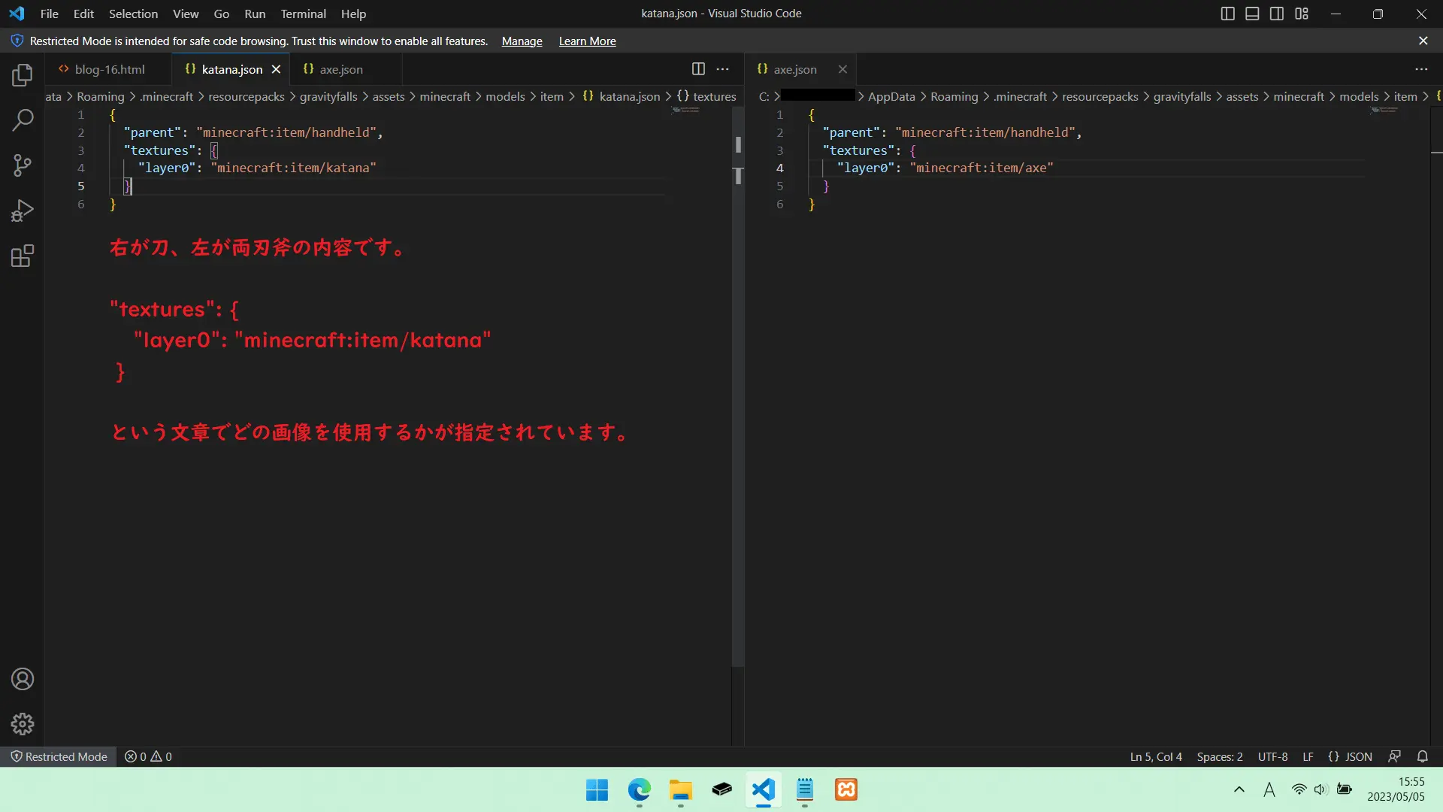Open the Accounts menu icon
This screenshot has height=812, width=1443.
(23, 679)
